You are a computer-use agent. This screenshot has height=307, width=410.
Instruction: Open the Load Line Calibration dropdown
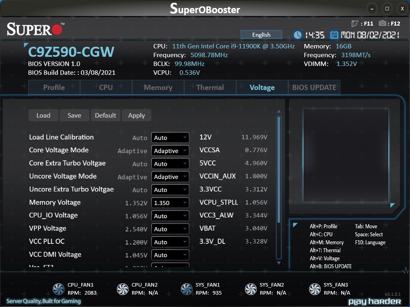[170, 138]
